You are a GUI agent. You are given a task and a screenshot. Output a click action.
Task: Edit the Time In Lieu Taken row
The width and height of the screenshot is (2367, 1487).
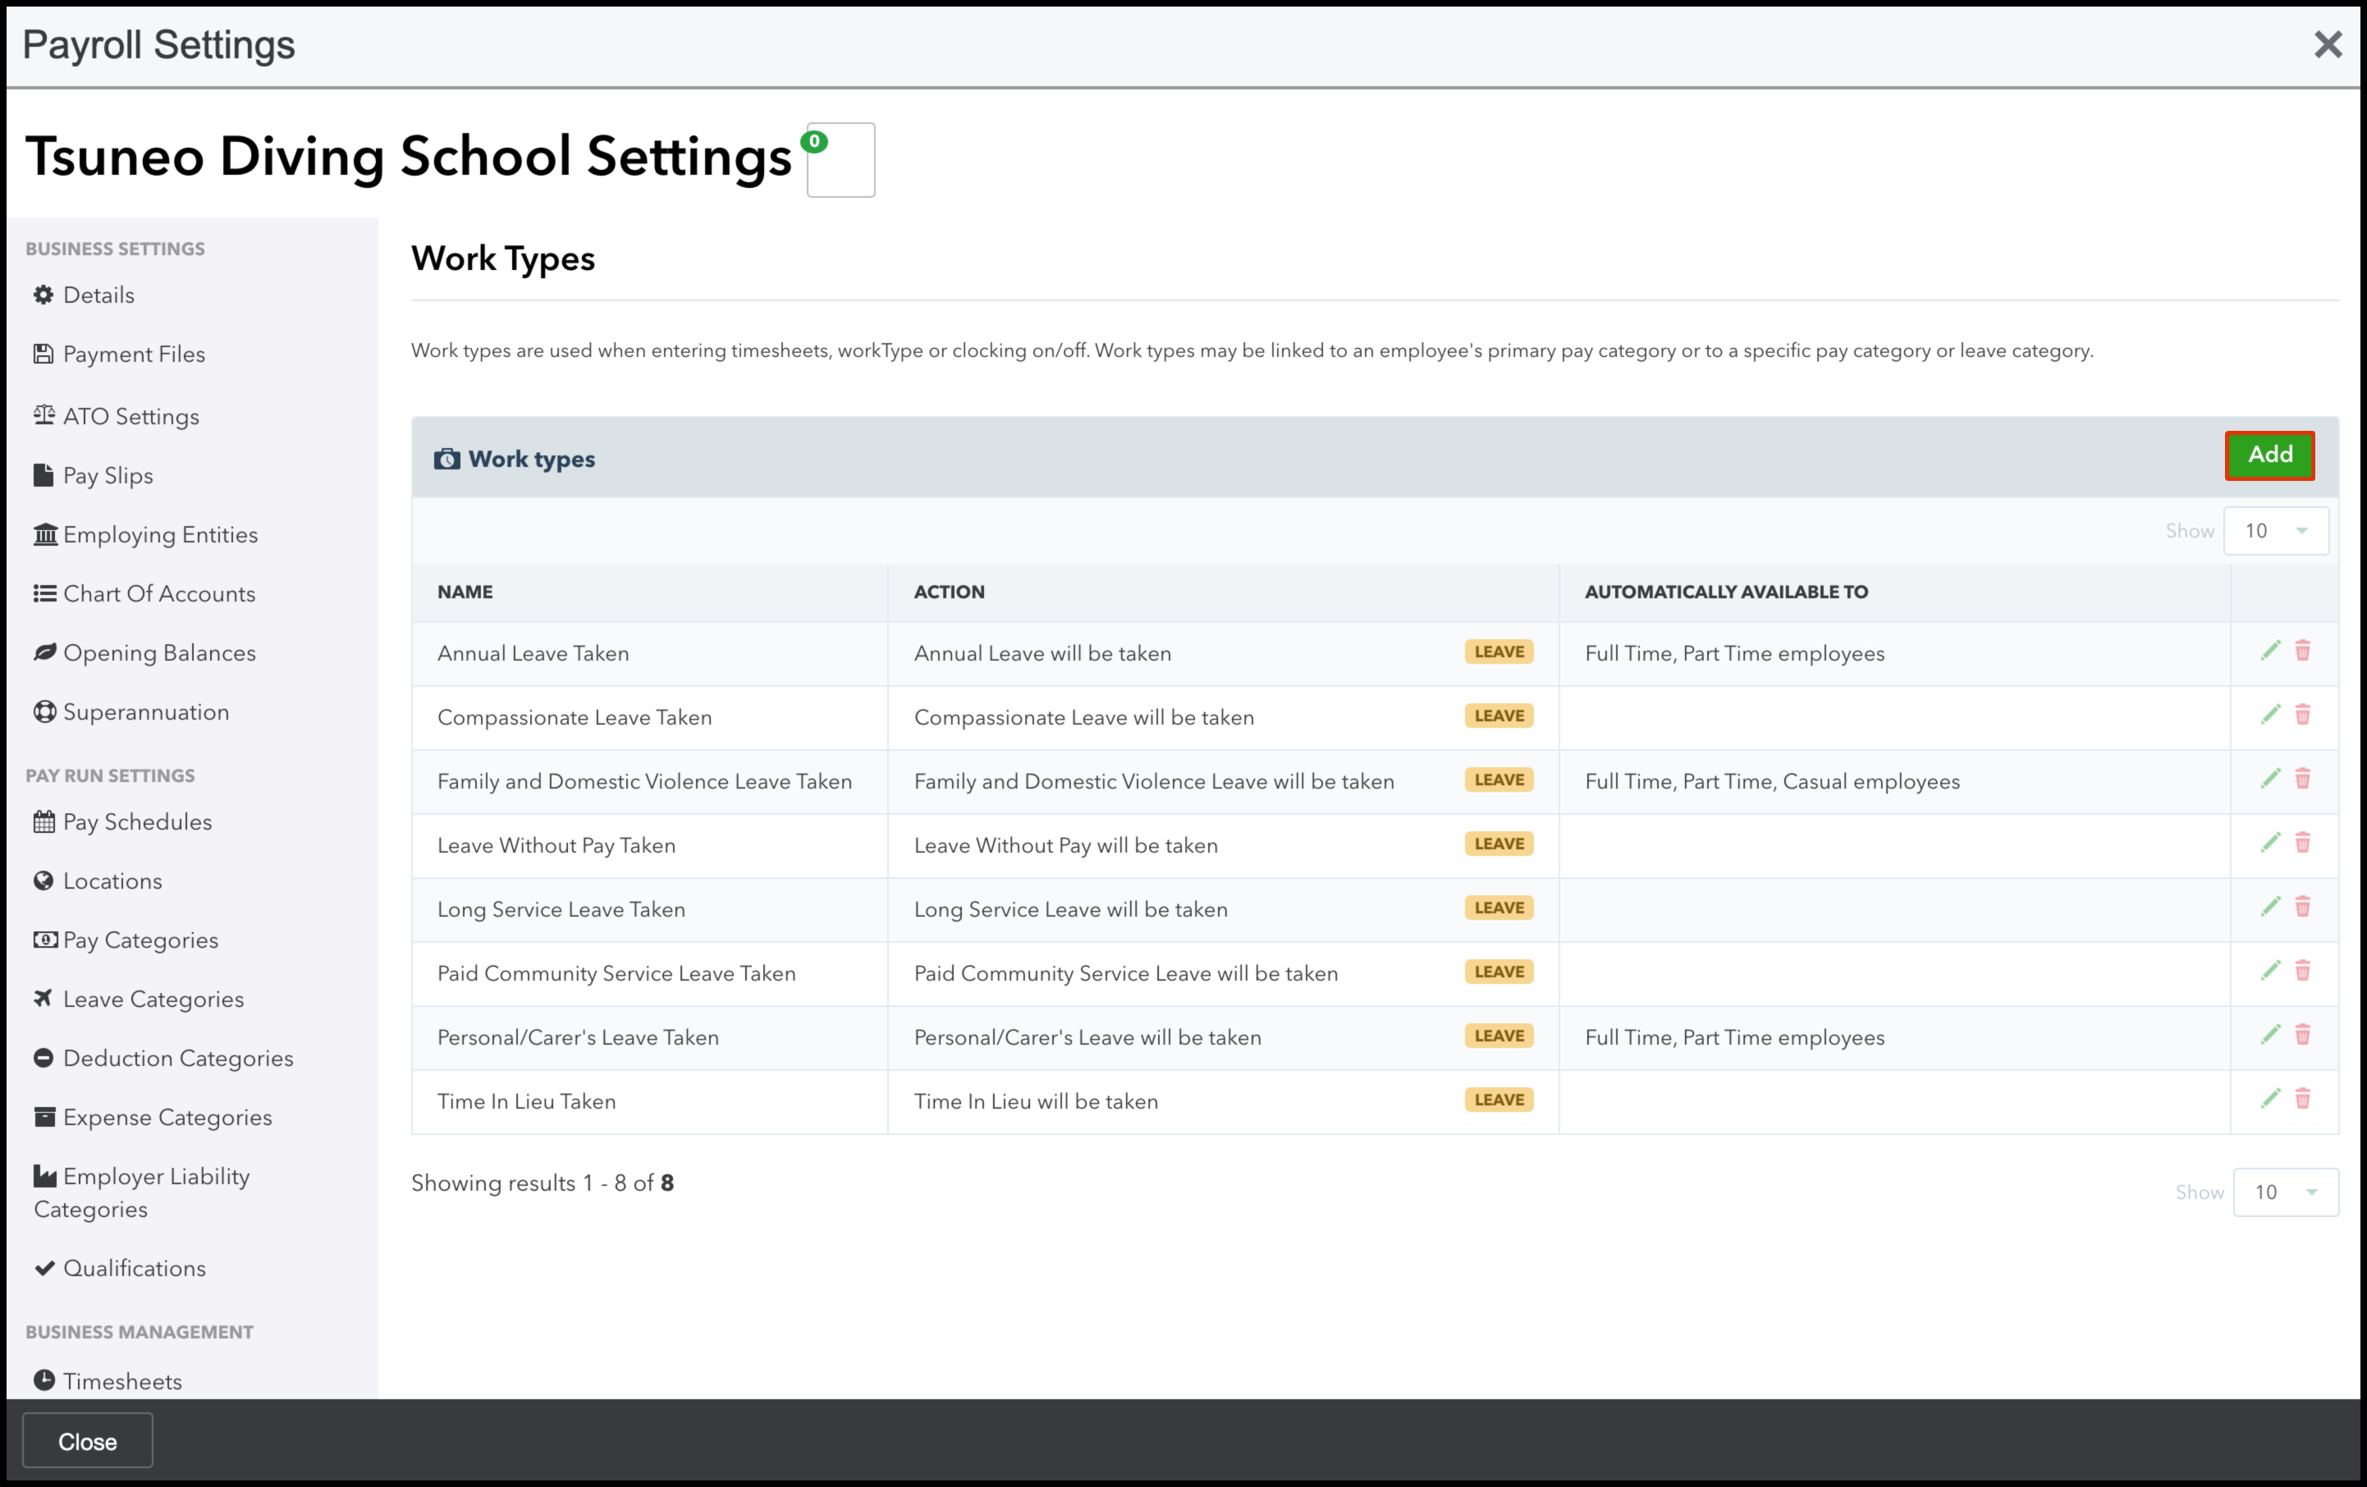tap(2269, 1100)
